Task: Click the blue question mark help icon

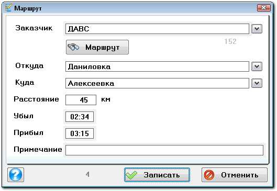Action: coord(16,175)
